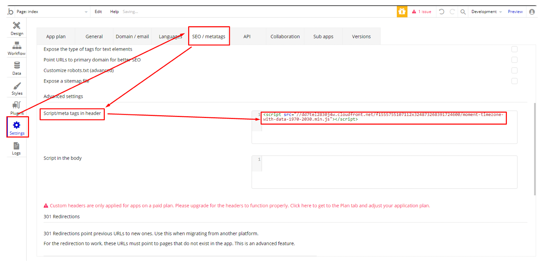542x270 pixels.
Task: Open the Settings gear in sidebar
Action: [17, 128]
